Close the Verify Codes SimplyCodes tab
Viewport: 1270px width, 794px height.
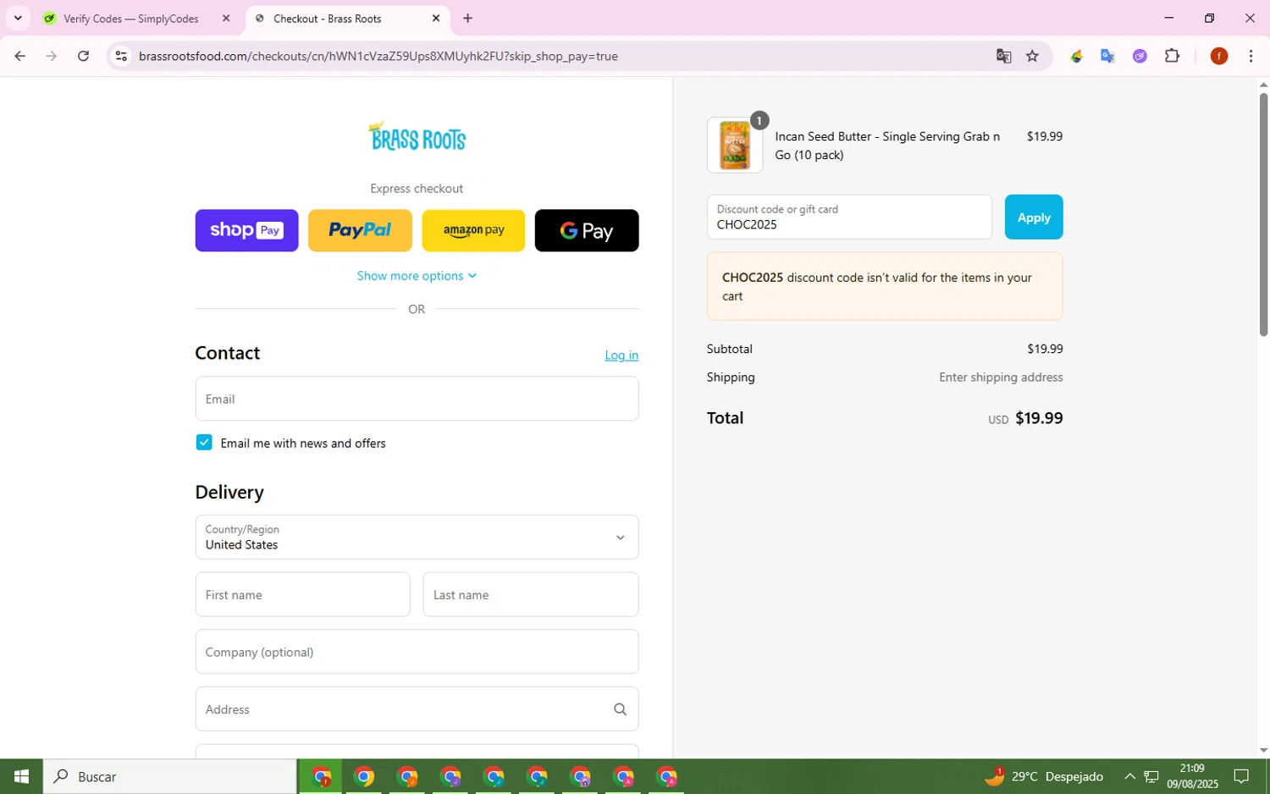[226, 18]
